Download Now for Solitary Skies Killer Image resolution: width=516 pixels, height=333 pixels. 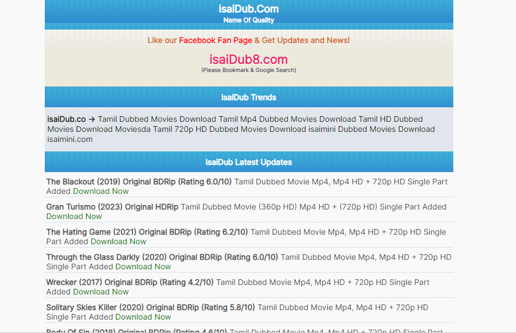pyautogui.click(x=143, y=317)
